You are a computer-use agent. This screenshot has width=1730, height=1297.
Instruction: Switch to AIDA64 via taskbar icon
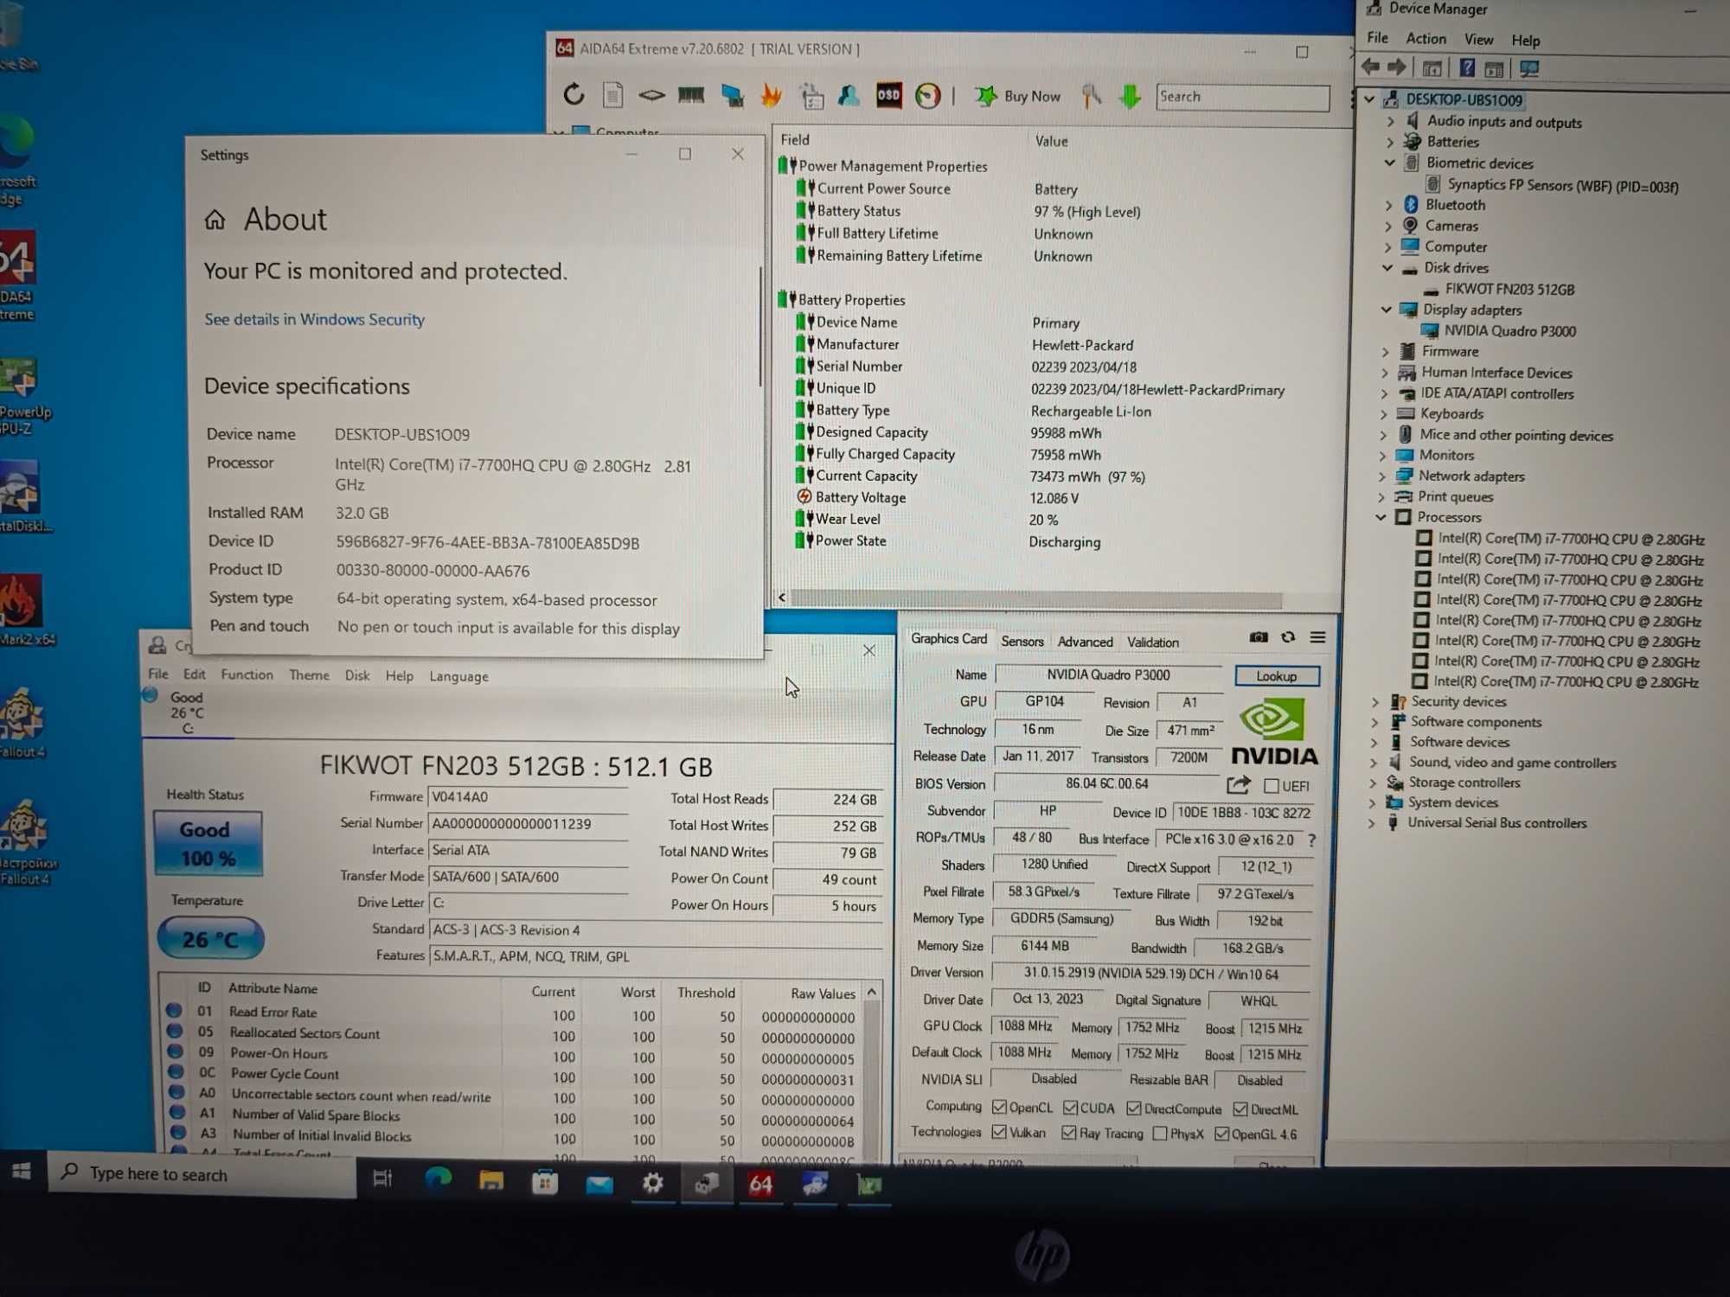pos(760,1185)
